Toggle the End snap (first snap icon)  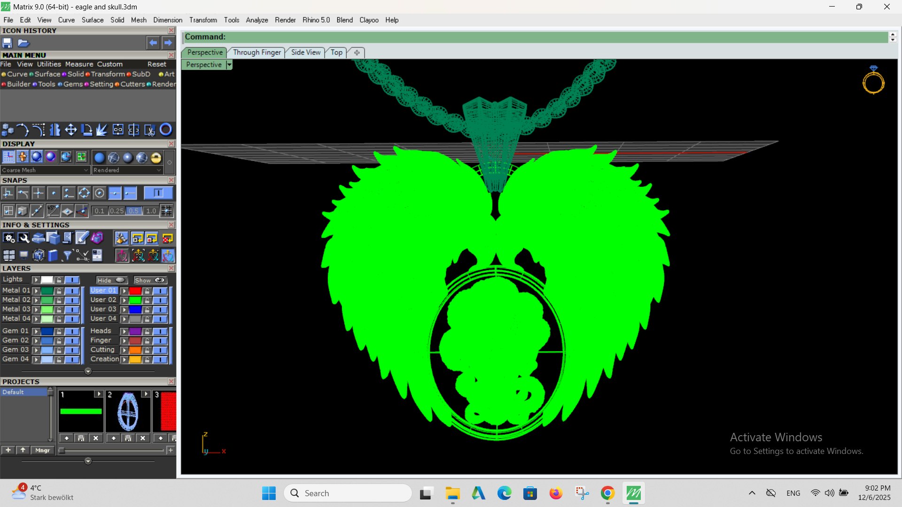pos(8,193)
